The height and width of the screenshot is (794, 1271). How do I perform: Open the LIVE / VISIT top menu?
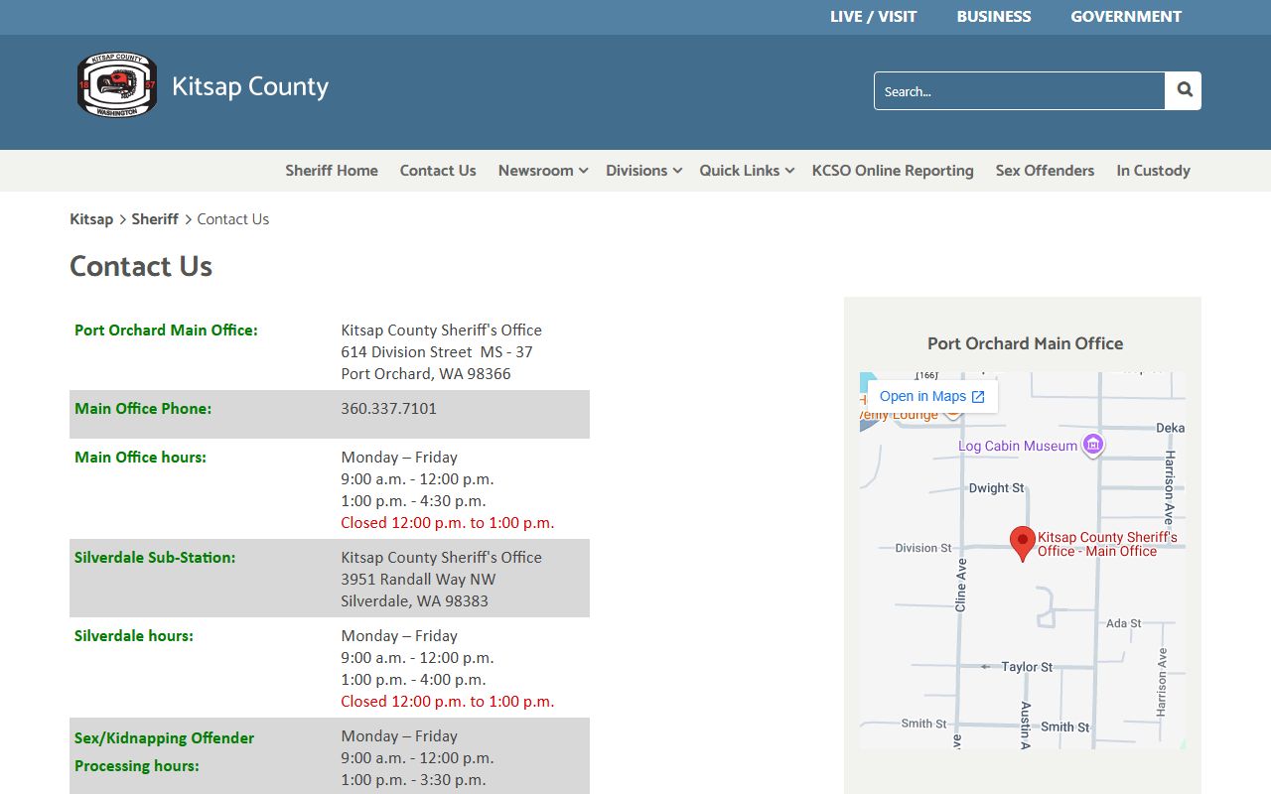click(x=873, y=17)
